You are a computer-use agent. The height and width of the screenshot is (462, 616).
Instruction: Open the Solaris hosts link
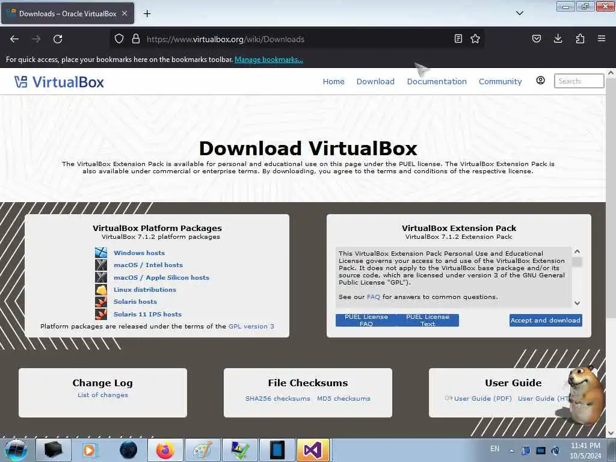(x=135, y=302)
